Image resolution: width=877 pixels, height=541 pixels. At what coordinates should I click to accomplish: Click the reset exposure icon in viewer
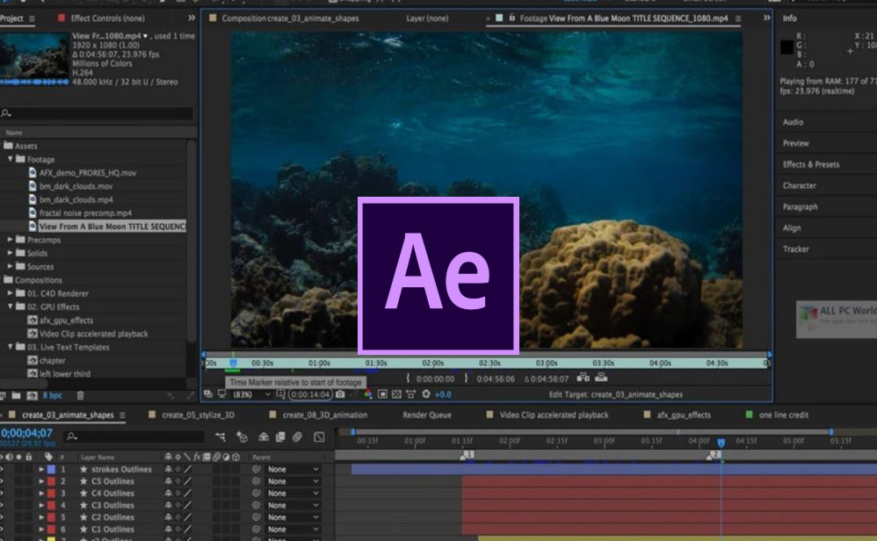tap(426, 395)
